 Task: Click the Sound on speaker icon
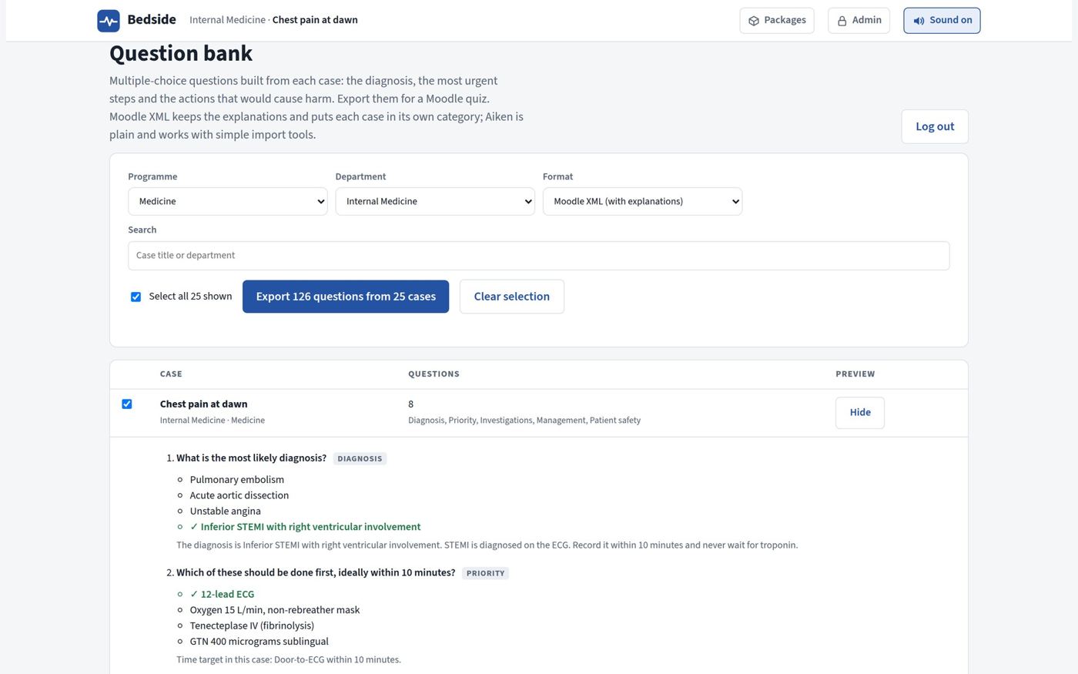[x=919, y=21]
